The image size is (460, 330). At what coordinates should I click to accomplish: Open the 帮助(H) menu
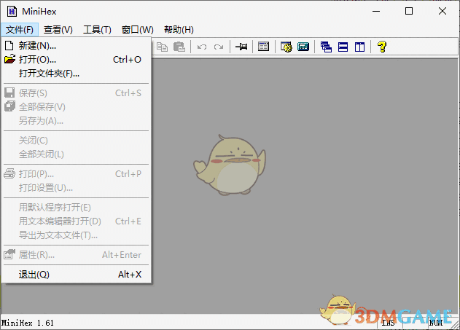pyautogui.click(x=179, y=30)
